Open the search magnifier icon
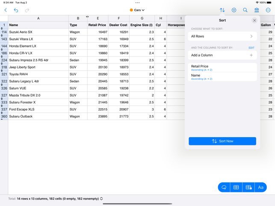Image resolution: width=275 pixels, height=206 pixels. [x=245, y=10]
